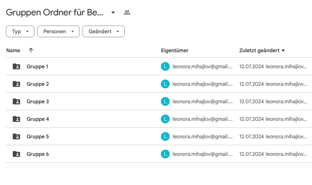Click the owner email in Gruppe 1 row
312x185 pixels.
tap(202, 67)
